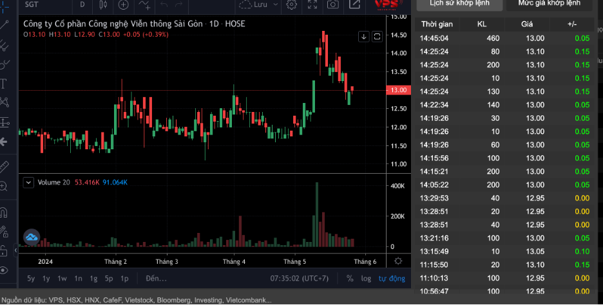Set chart range to 5p
This screenshot has width=603, height=305.
(109, 279)
